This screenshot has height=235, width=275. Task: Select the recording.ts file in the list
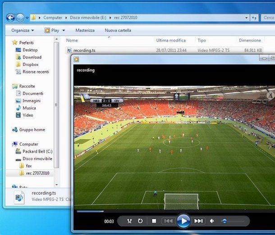(x=164, y=51)
